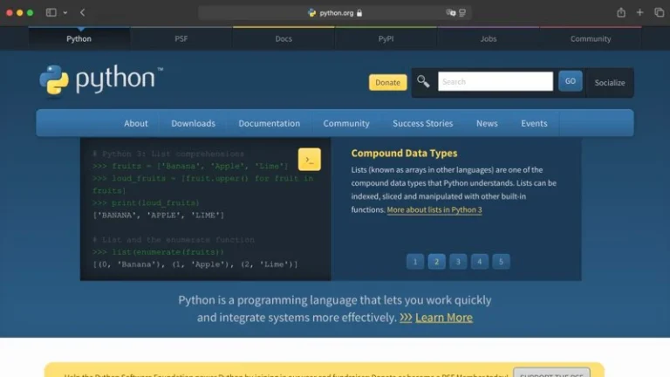Jump to slide 1 in the carousel
This screenshot has height=377, width=670.
pyautogui.click(x=415, y=261)
